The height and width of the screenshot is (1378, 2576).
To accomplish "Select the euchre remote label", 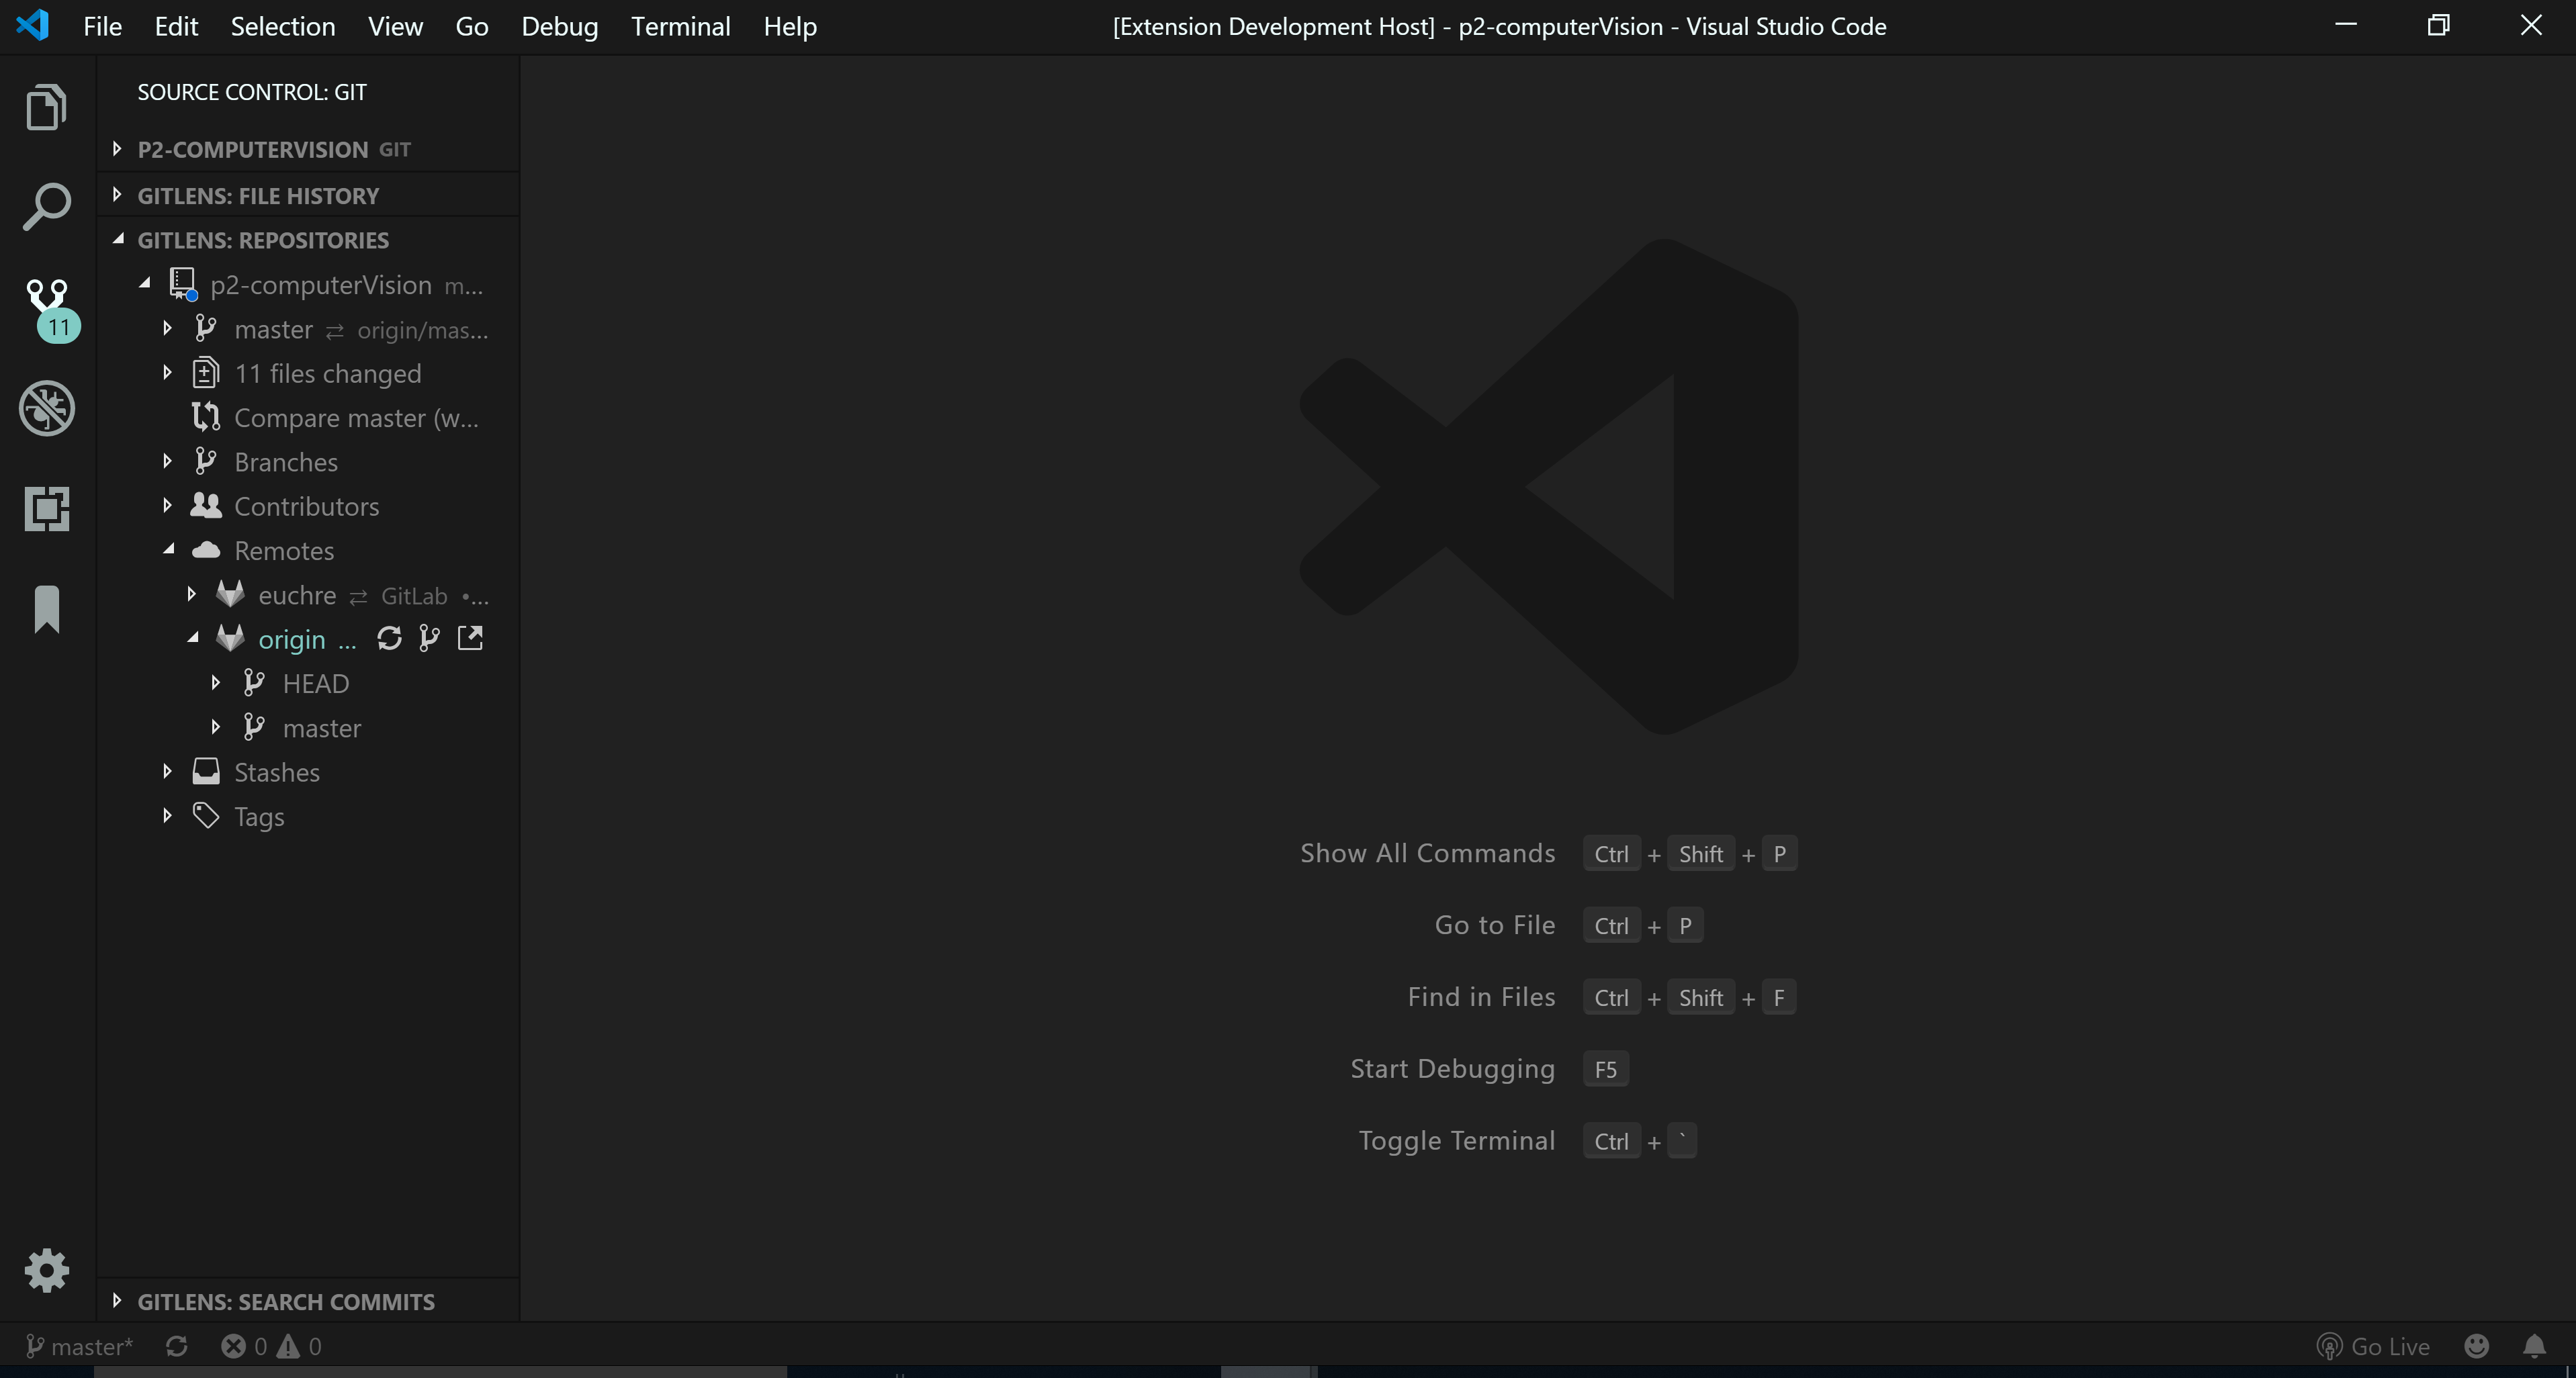I will [x=297, y=595].
